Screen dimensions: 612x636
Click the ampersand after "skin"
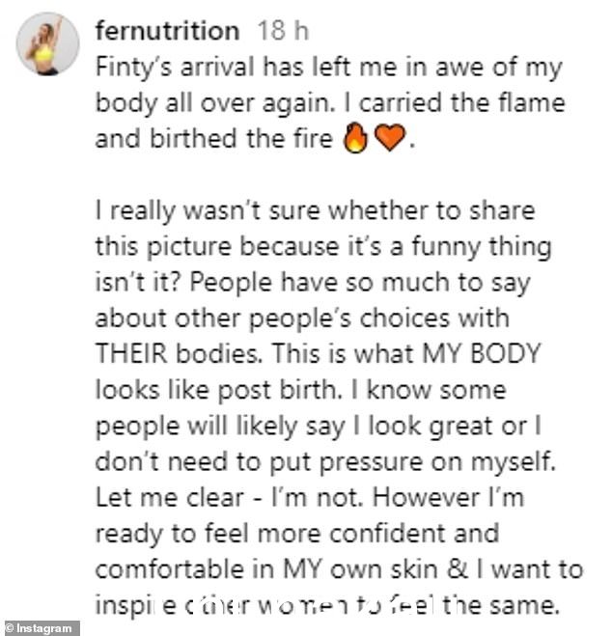(458, 569)
